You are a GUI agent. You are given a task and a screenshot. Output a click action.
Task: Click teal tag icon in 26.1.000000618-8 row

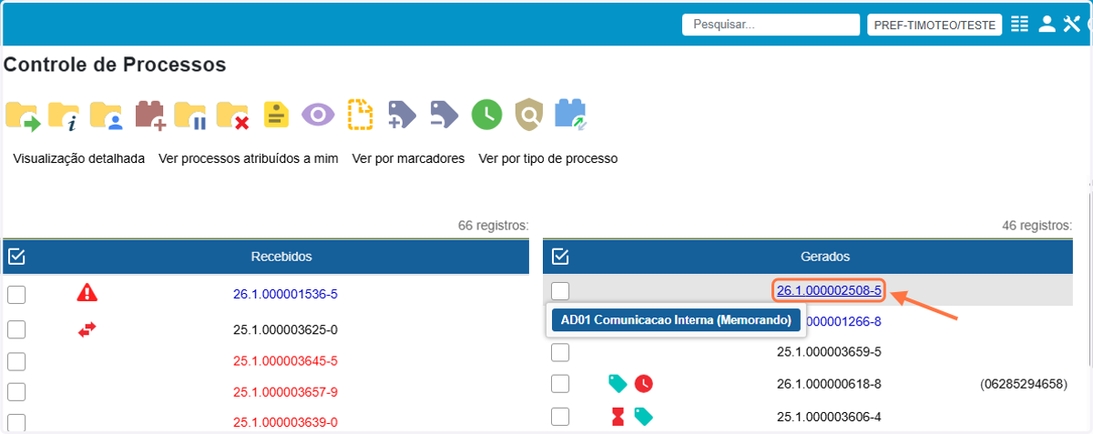pyautogui.click(x=618, y=384)
